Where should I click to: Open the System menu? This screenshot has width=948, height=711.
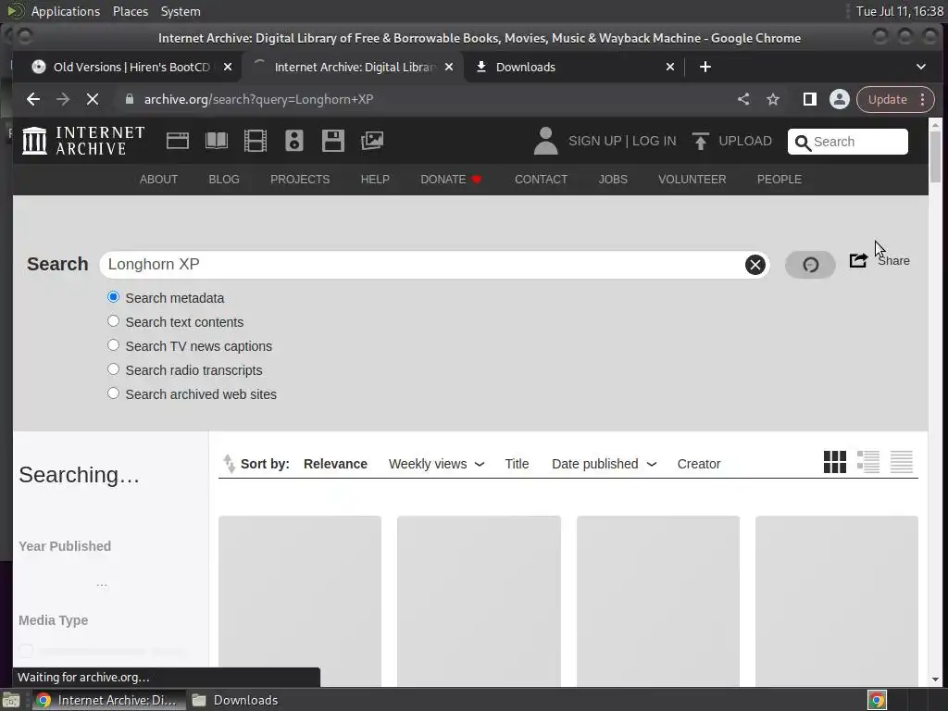pos(181,11)
